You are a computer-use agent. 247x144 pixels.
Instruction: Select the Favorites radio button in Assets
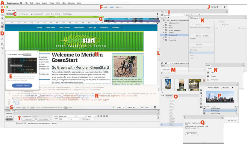click(222, 88)
